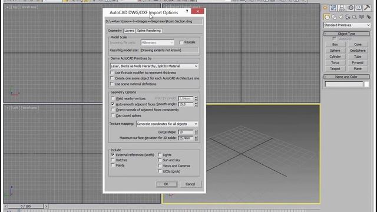Image resolution: width=377 pixels, height=212 pixels.
Task: Select the Space Warps category icon
Action: tap(362, 17)
